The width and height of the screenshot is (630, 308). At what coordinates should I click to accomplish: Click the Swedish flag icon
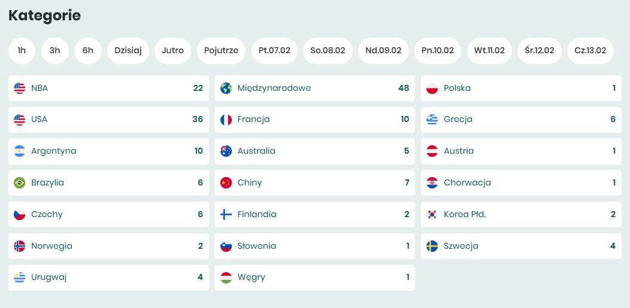(x=432, y=246)
